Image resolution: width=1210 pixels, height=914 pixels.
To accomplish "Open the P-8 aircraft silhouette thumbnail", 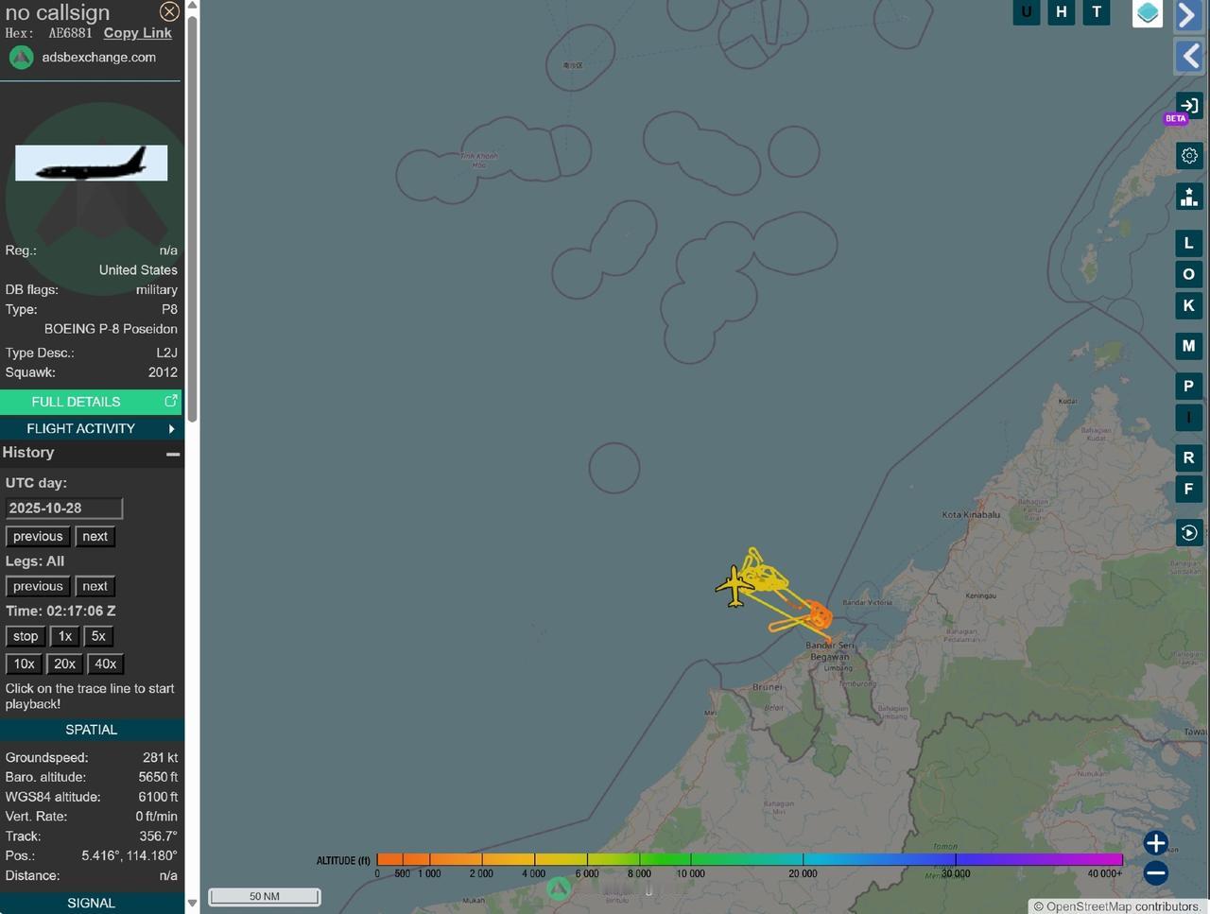I will [x=92, y=163].
